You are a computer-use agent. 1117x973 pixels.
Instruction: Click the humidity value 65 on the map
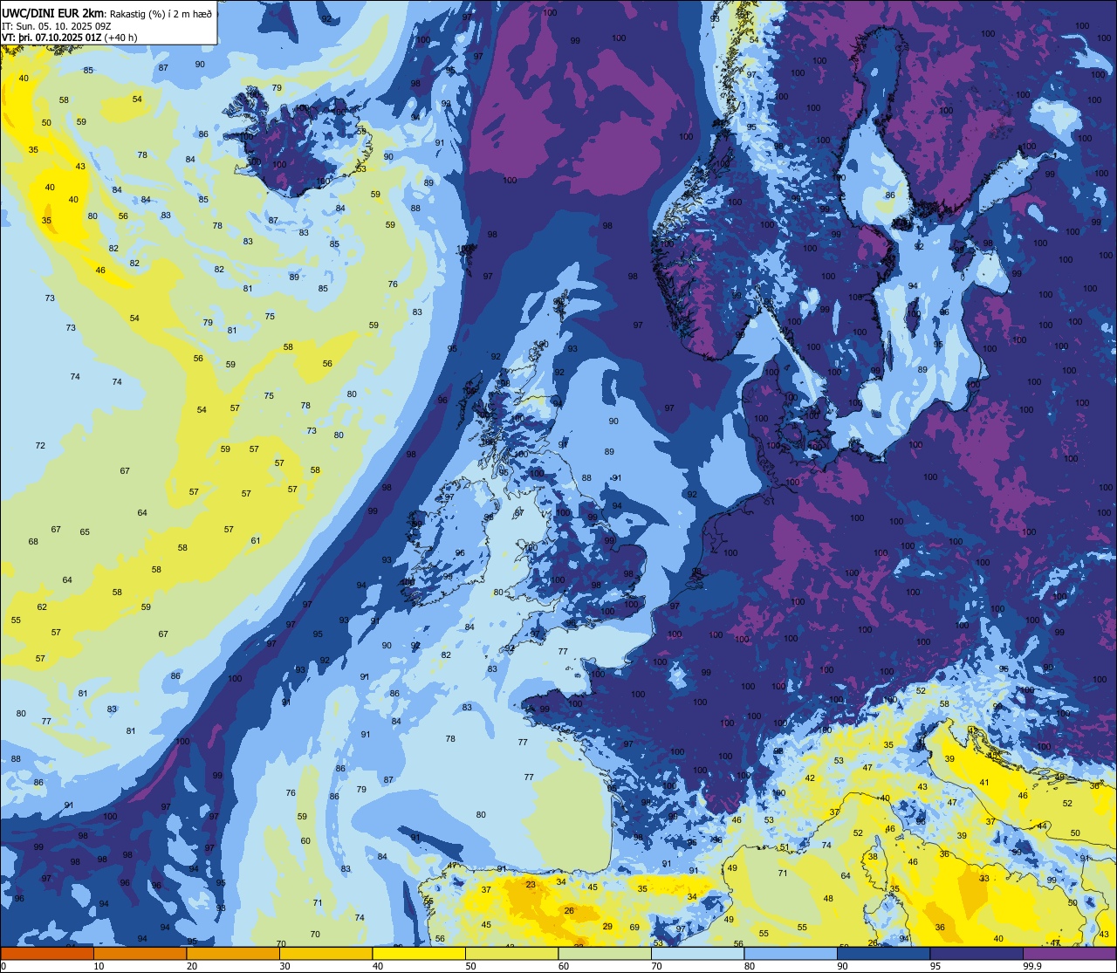click(85, 531)
